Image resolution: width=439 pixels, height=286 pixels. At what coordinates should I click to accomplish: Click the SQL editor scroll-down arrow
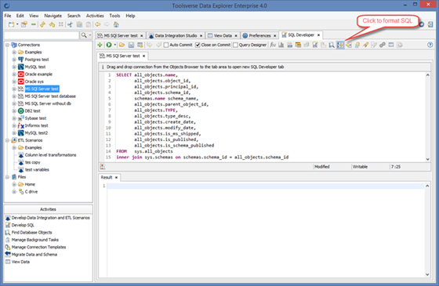427,159
